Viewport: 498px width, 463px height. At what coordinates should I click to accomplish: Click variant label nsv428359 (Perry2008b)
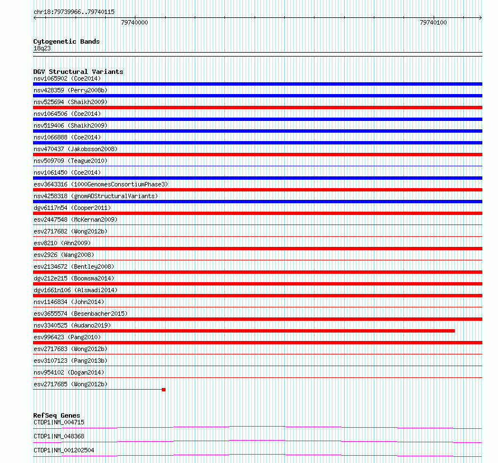[x=71, y=90]
